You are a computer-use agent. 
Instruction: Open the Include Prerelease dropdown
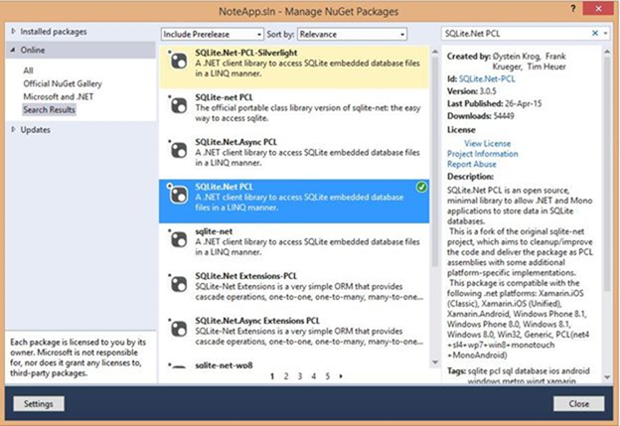click(x=212, y=35)
